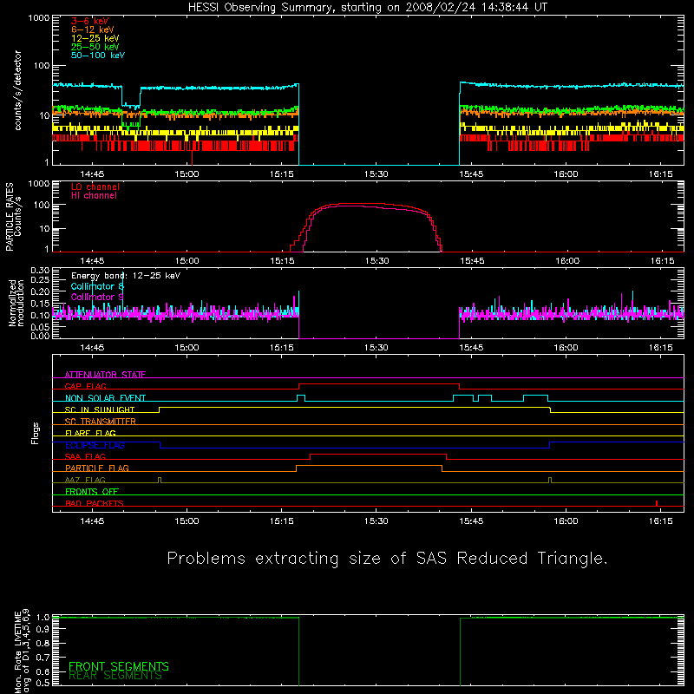694x694 pixels.
Task: Click the vertical 'Flags' axis label
Action: [x=35, y=434]
